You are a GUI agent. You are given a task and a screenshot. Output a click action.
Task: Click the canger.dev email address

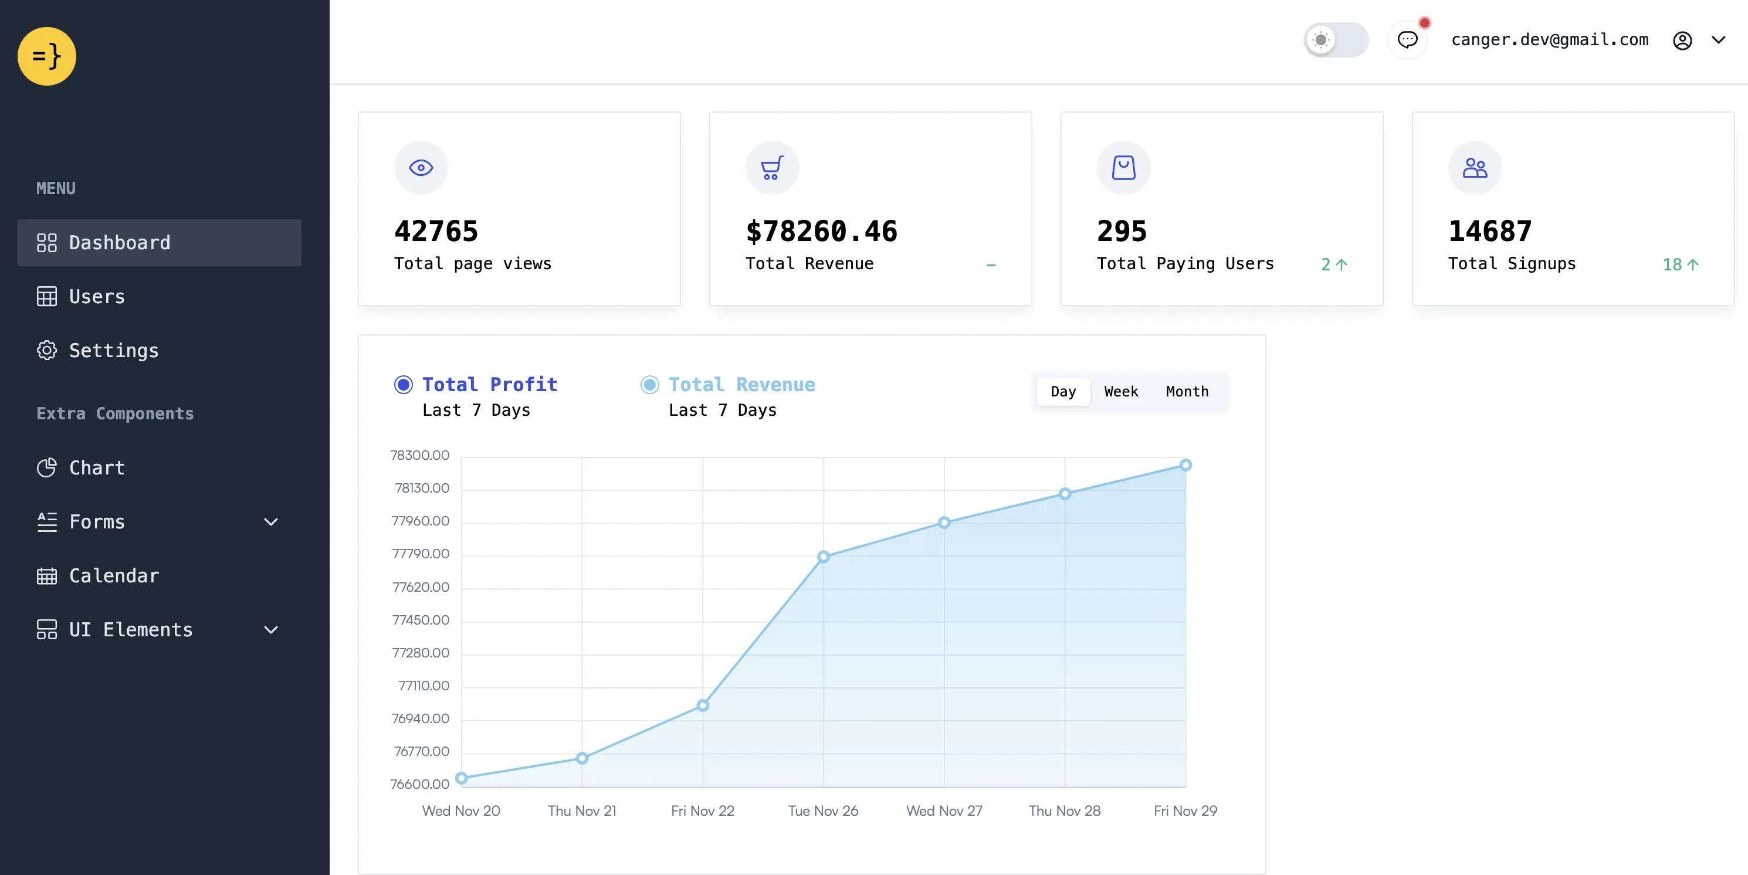tap(1550, 39)
